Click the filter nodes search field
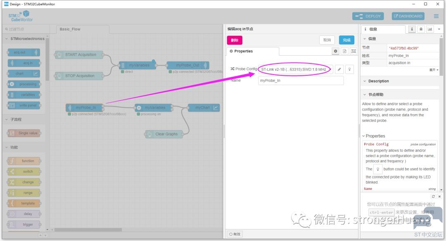The width and height of the screenshot is (446, 241). click(x=26, y=29)
